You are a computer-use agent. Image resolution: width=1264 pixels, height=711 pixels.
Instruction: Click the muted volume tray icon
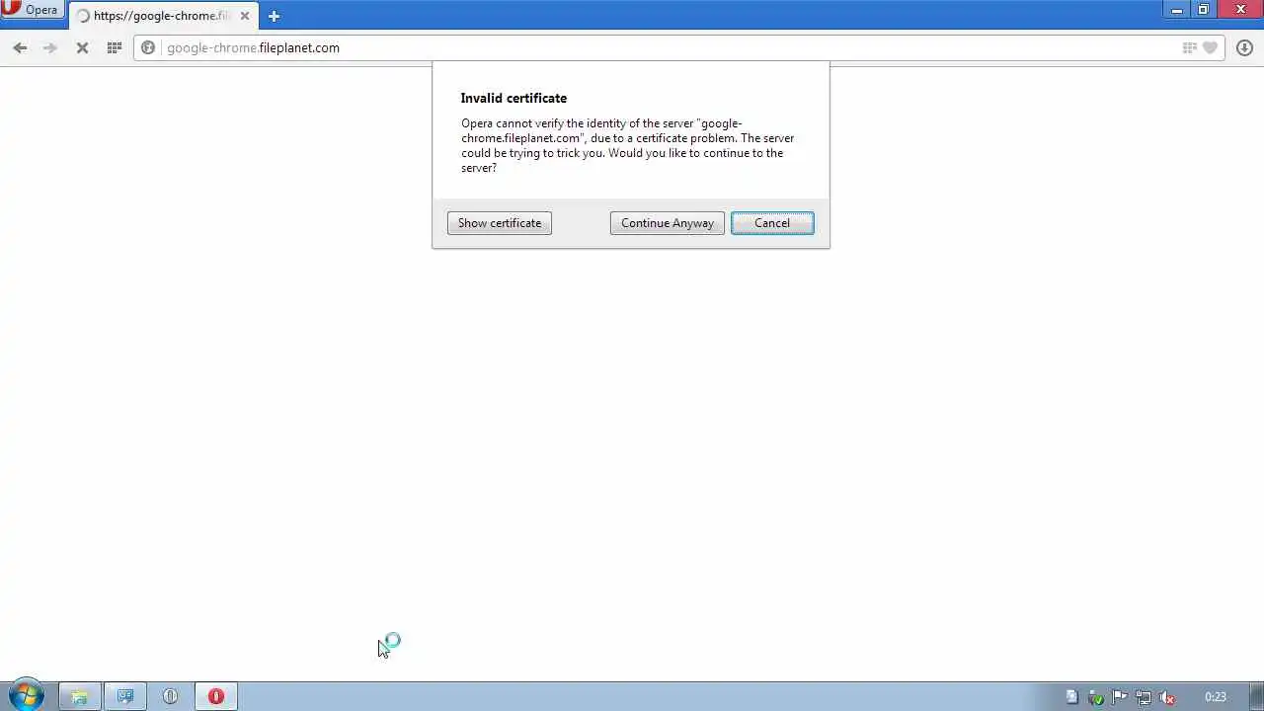point(1167,697)
